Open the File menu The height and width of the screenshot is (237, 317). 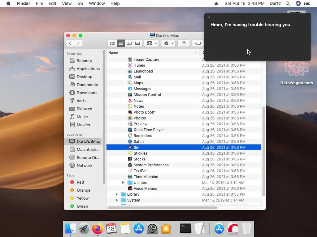click(x=39, y=3)
